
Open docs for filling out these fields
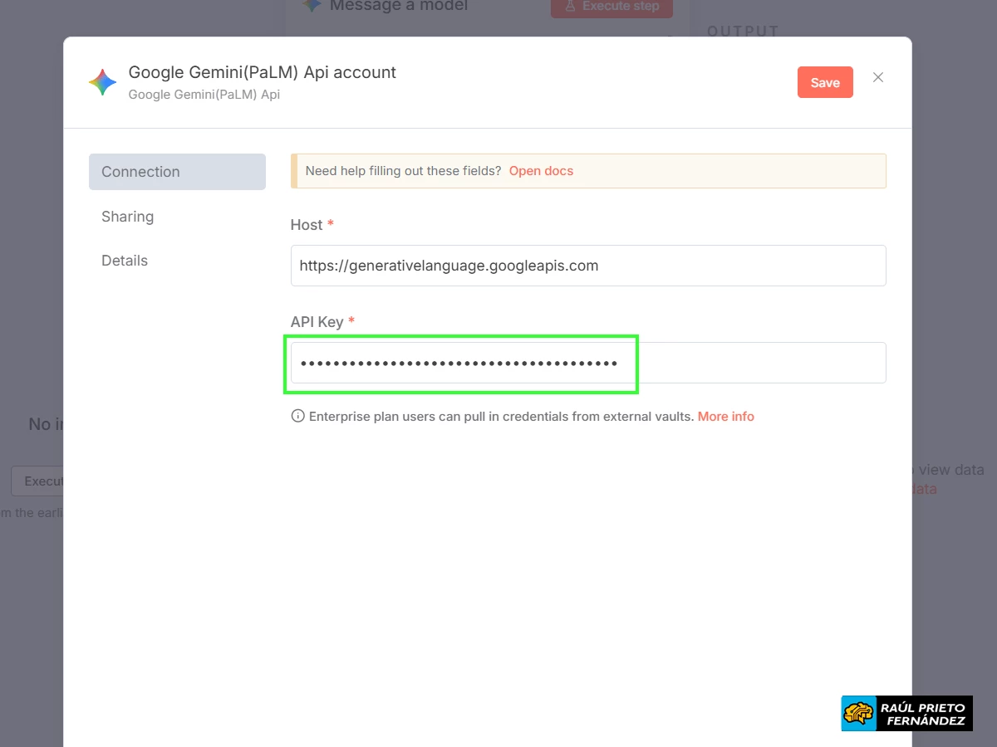[541, 170]
